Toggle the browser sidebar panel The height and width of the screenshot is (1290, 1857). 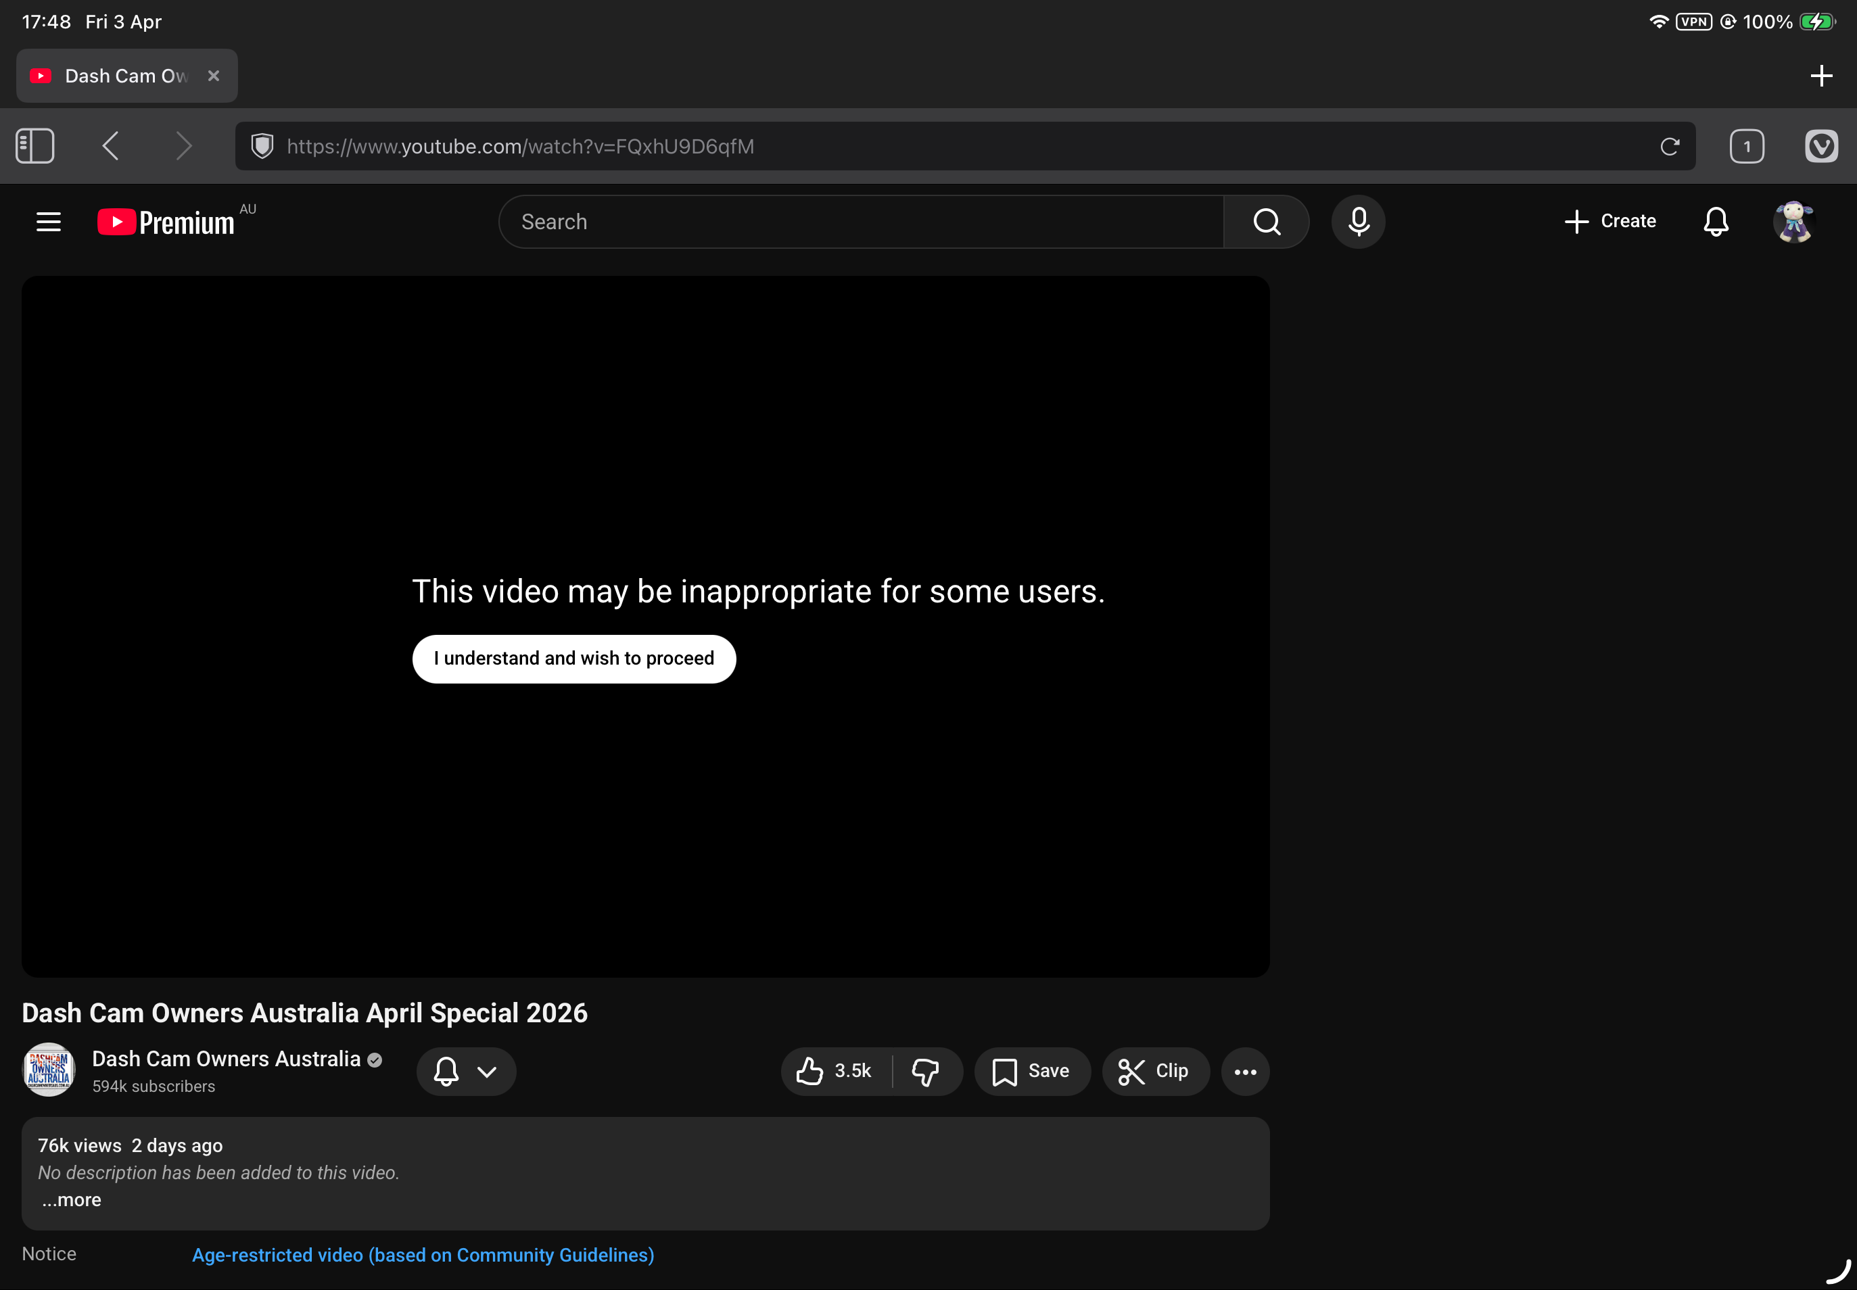tap(34, 146)
